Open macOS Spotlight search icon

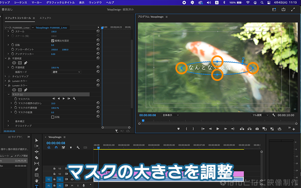(262, 3)
